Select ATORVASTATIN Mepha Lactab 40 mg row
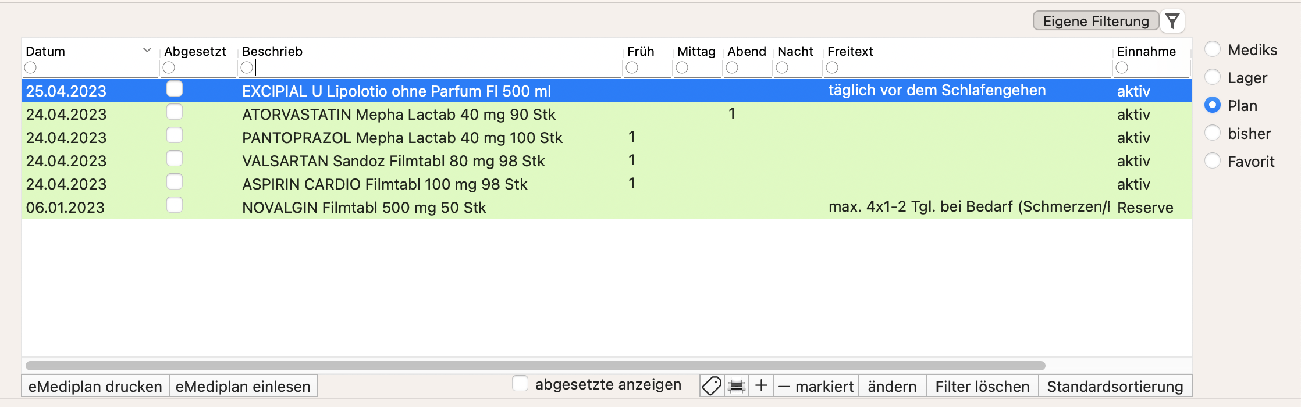This screenshot has width=1301, height=407. tap(607, 114)
